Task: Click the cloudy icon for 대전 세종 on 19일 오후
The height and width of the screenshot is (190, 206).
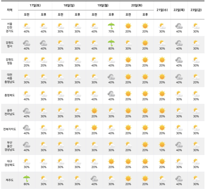Action: (111, 77)
